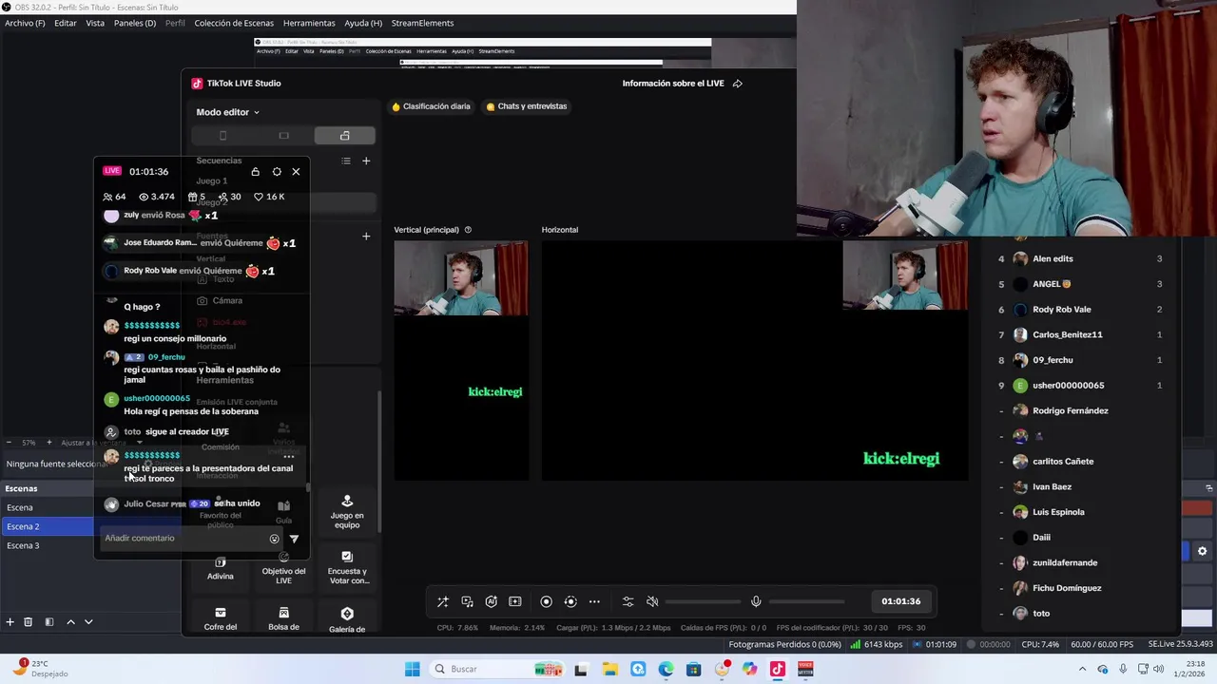This screenshot has height=684, width=1217.
Task: Open the media and music icon in bottom toolbar
Action: click(x=467, y=601)
